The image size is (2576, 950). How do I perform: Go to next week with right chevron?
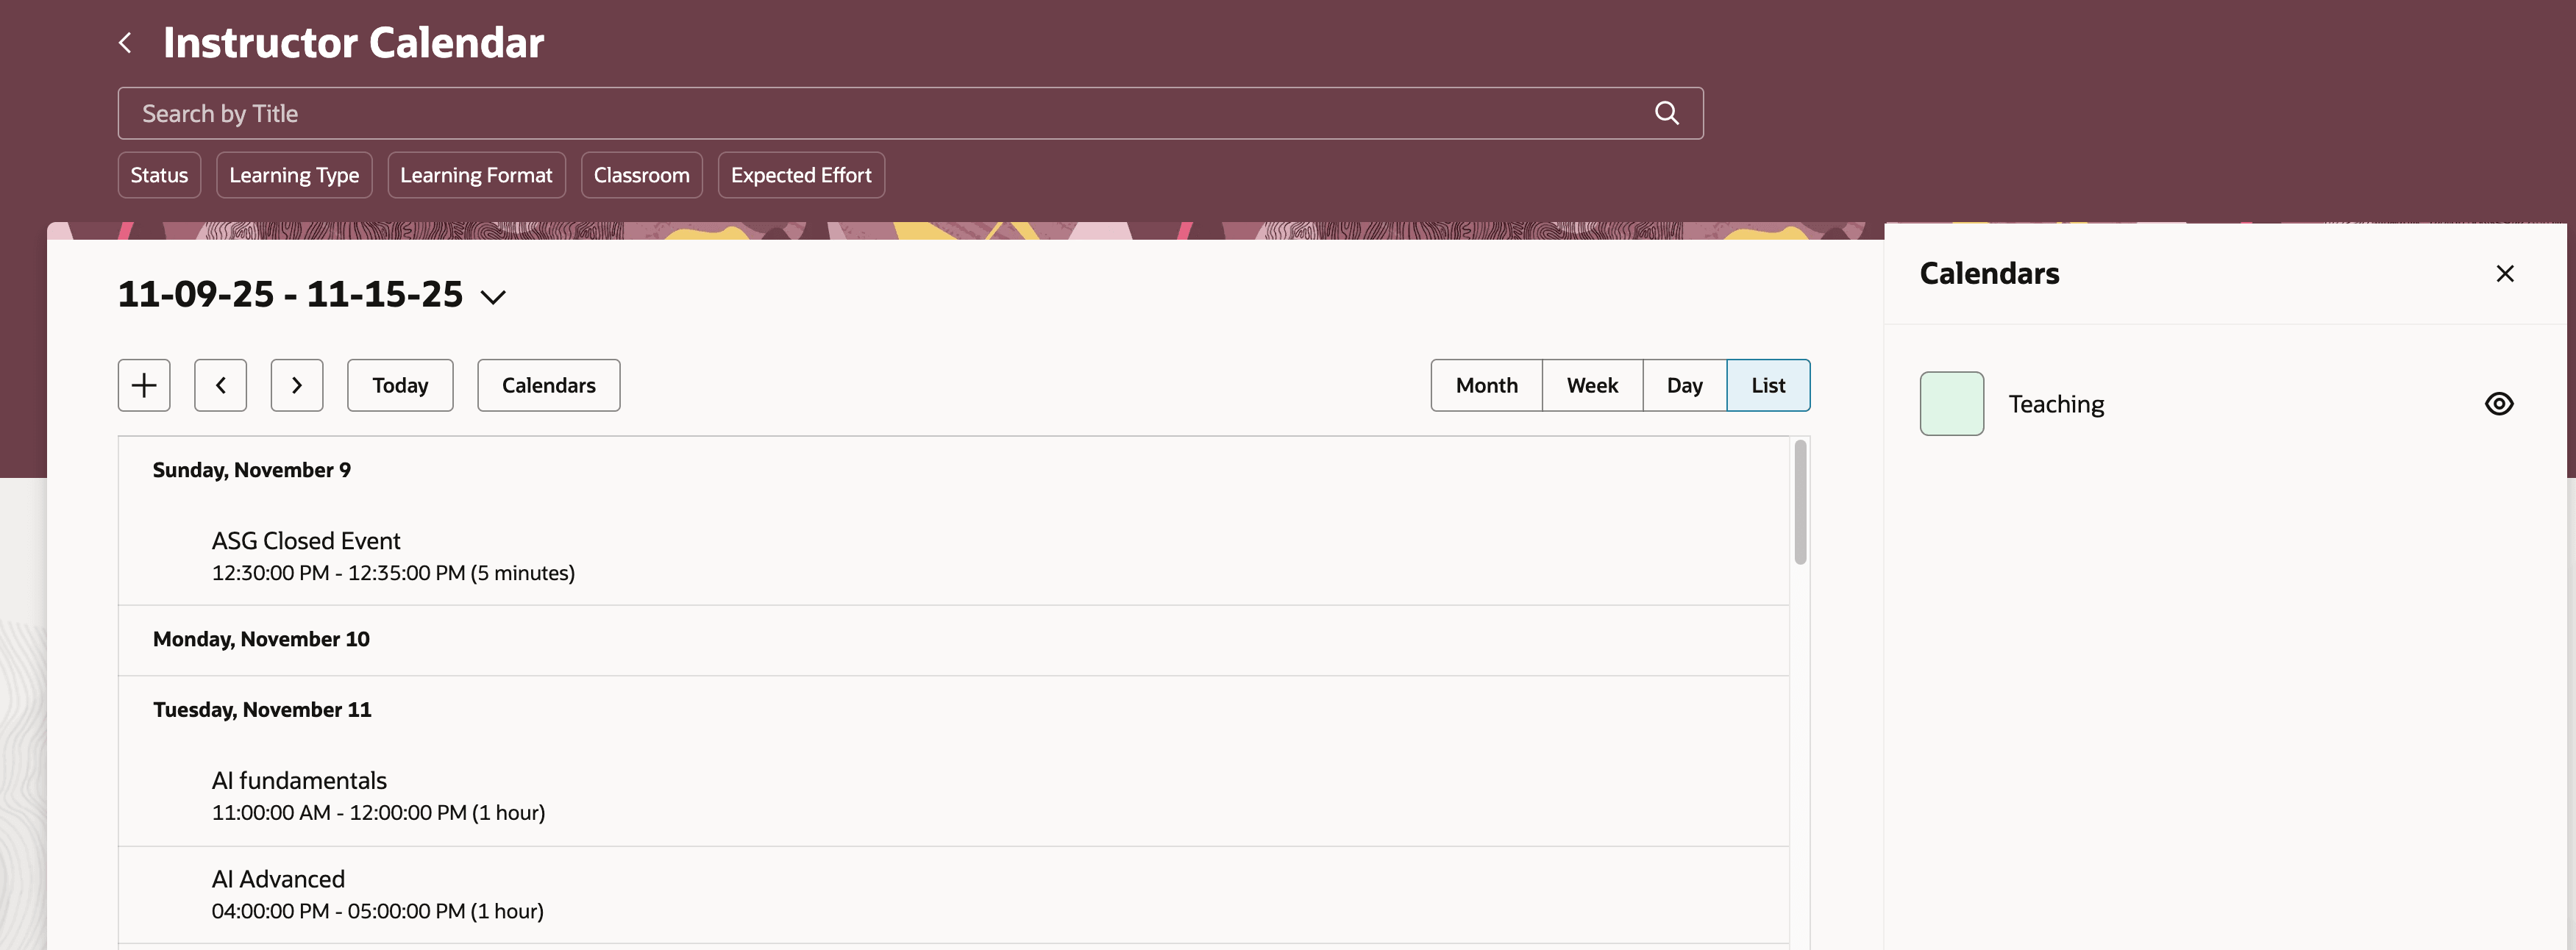297,385
